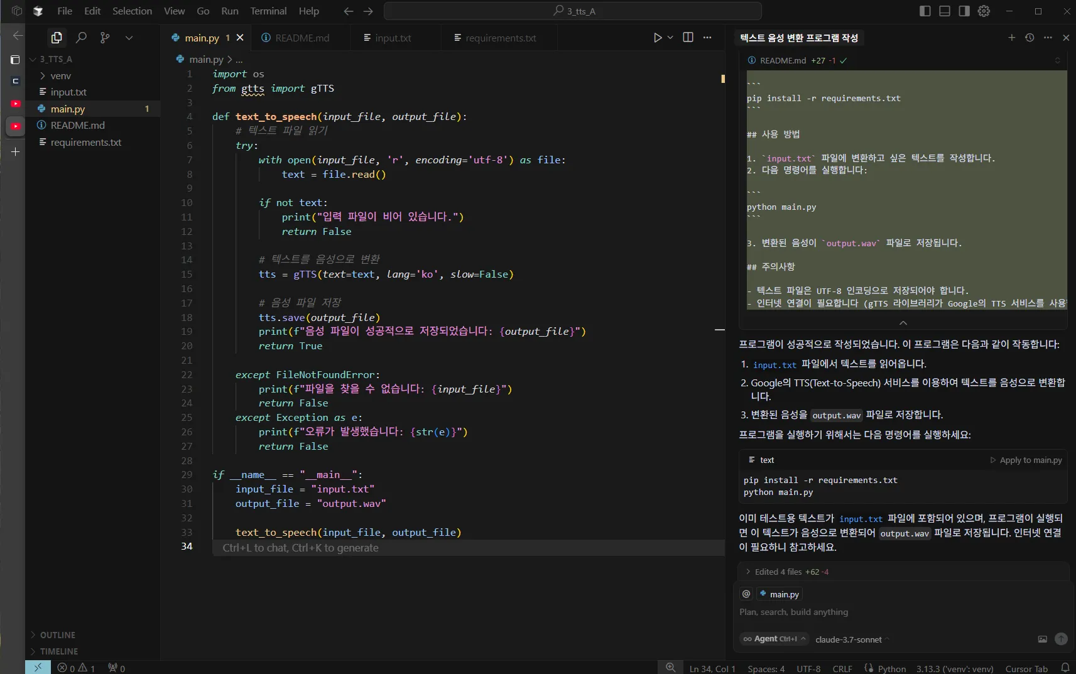Open notifications bell icon

tap(1065, 668)
